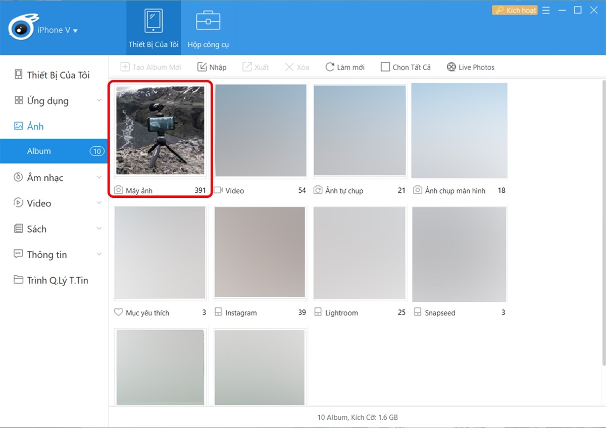
Task: Open the Album sidebar entry
Action: click(54, 151)
